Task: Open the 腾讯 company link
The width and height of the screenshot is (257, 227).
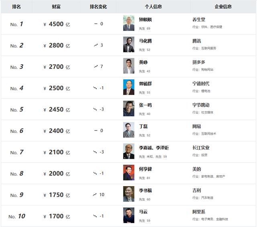Action: tap(197, 41)
